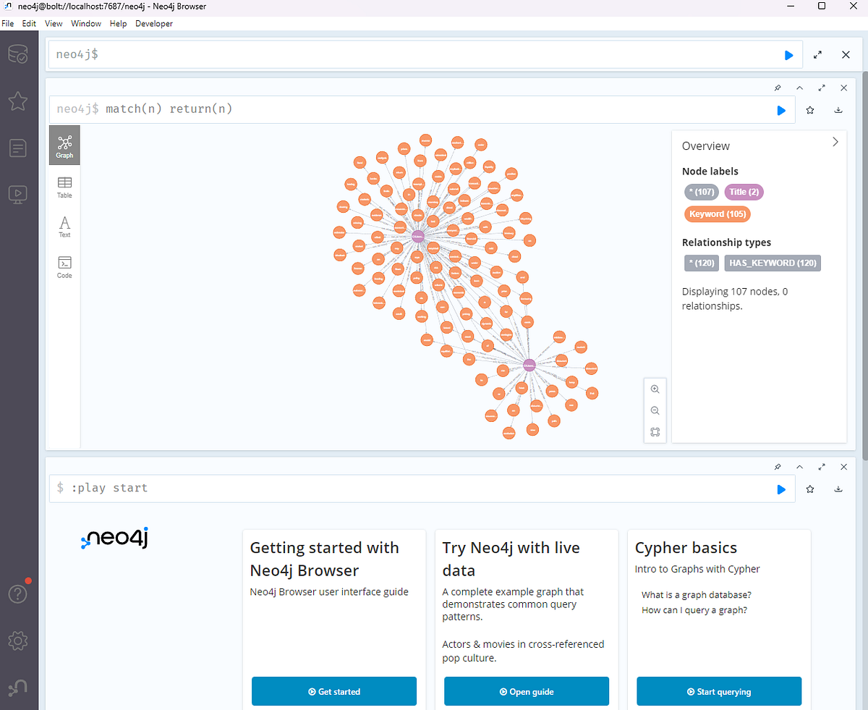Screen dimensions: 868x710
Task: Switch to the Table view tab
Action: coord(64,187)
